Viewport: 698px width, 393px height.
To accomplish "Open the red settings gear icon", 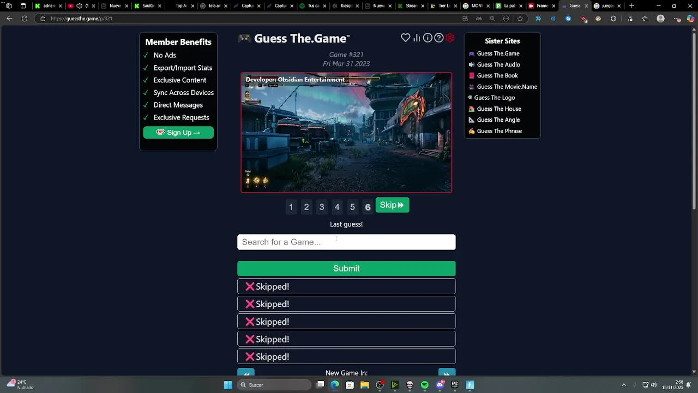I will pyautogui.click(x=450, y=38).
